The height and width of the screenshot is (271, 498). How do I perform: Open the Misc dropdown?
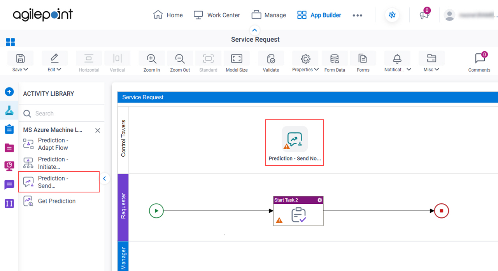click(431, 62)
